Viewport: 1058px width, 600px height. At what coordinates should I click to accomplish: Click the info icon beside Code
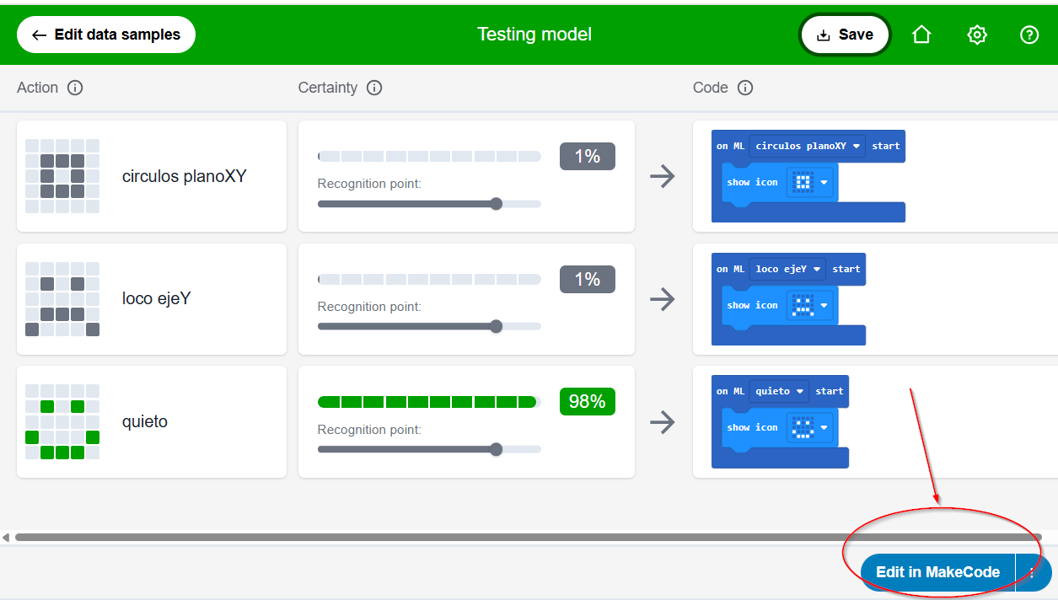(745, 88)
